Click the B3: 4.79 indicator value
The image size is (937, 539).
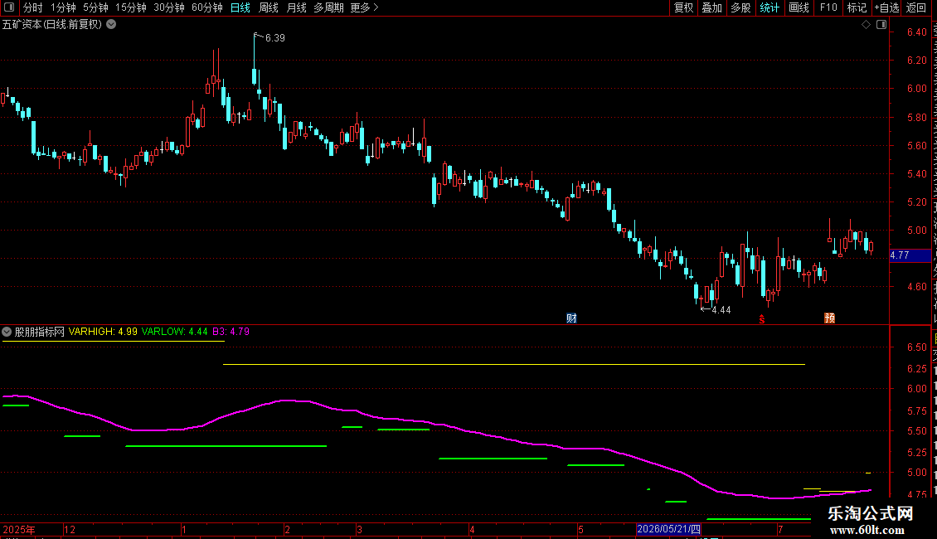[x=231, y=332]
